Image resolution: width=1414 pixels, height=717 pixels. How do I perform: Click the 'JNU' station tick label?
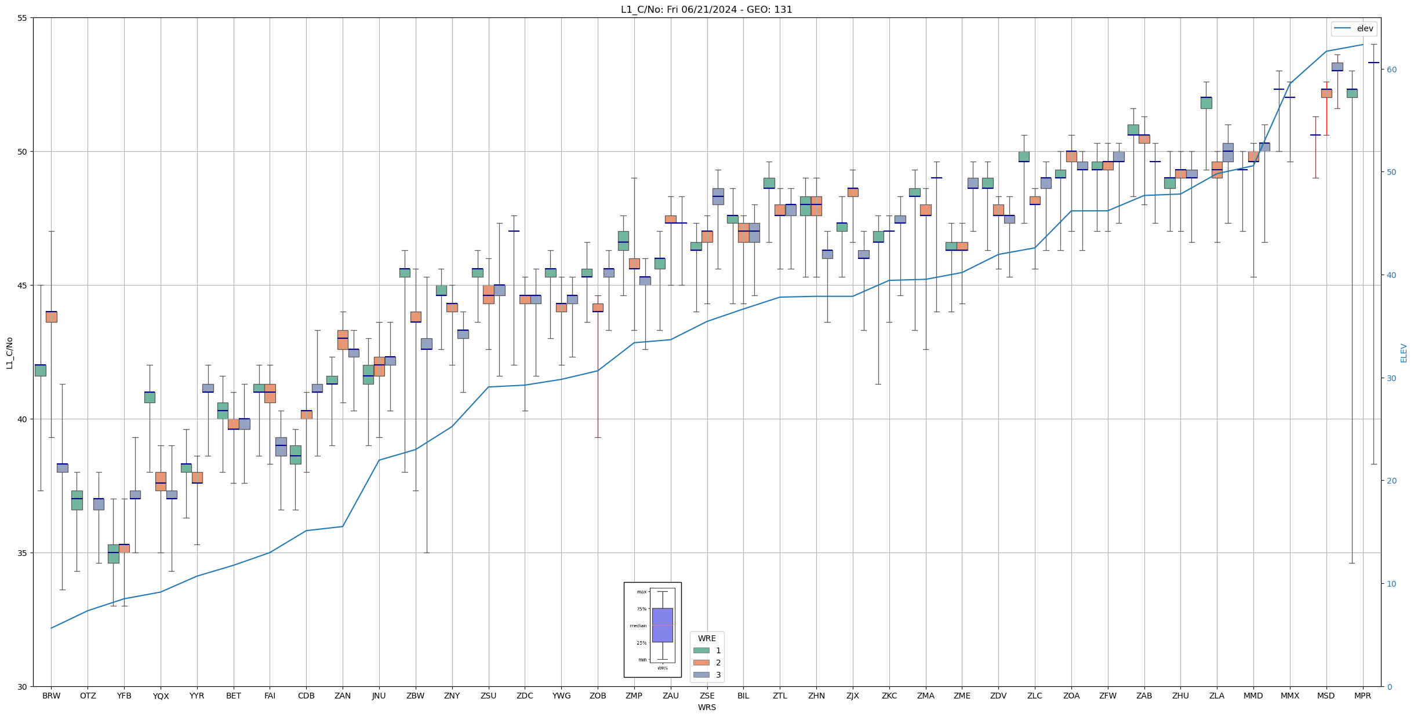[379, 696]
